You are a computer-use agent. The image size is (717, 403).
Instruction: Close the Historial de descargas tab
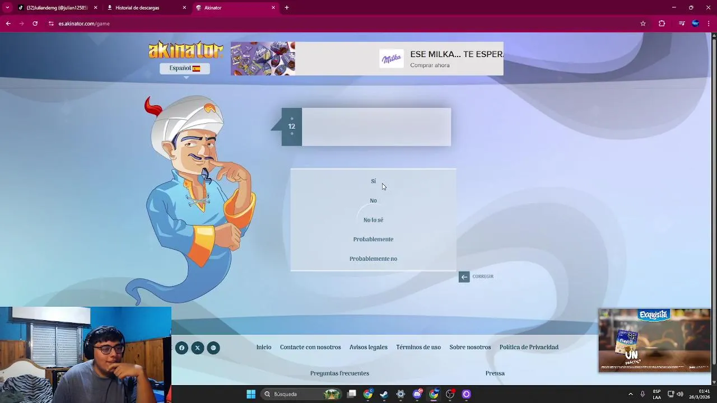(x=184, y=8)
